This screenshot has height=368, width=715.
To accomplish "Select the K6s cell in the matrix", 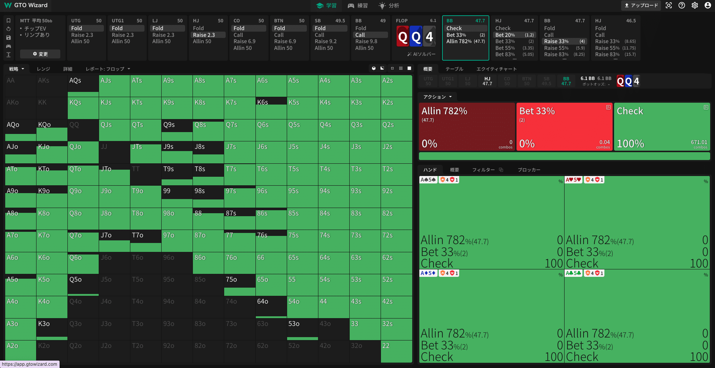I will [x=271, y=108].
